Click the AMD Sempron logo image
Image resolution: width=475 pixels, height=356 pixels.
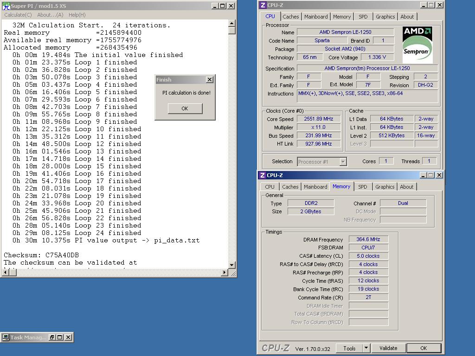coord(417,45)
